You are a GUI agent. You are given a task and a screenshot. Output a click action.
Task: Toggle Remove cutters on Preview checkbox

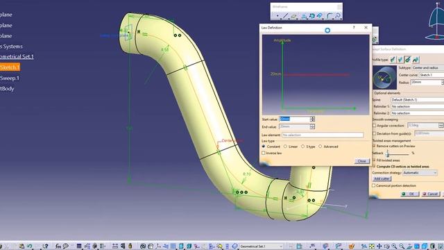coord(374,146)
